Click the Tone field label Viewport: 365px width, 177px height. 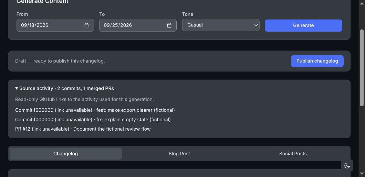[188, 14]
